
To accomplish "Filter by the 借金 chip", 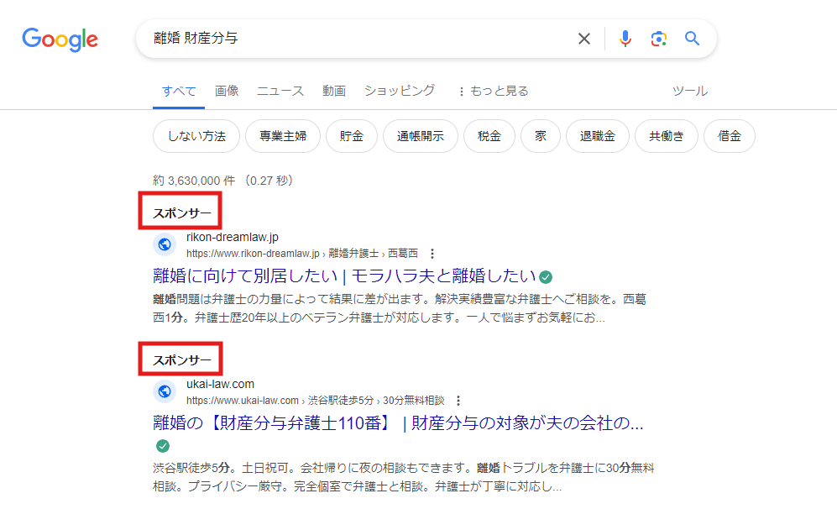I will coord(730,136).
